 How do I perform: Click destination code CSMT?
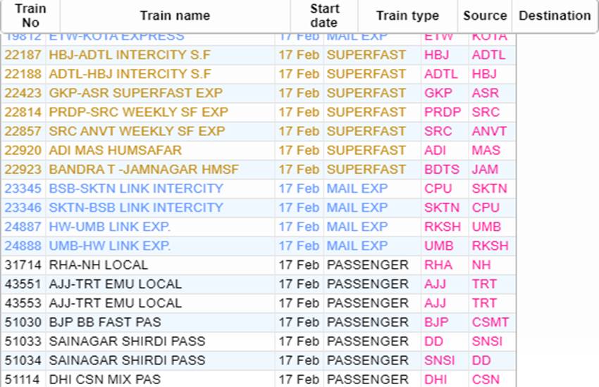tap(490, 322)
